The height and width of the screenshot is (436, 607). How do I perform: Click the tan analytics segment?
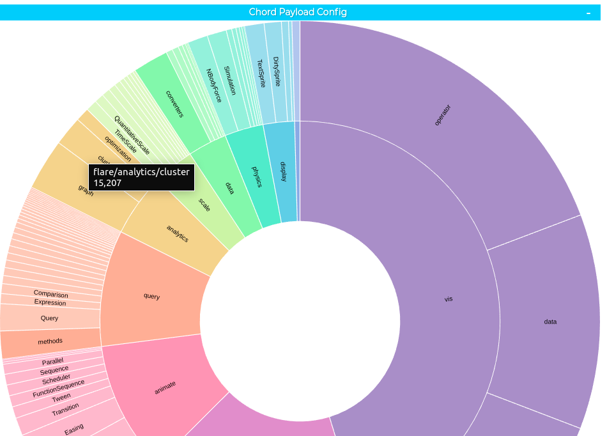click(x=177, y=233)
